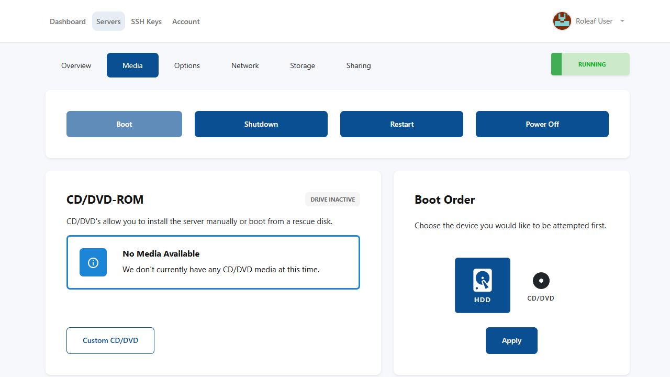Switch to the Overview tab
Viewport: 670px width, 377px height.
pos(76,65)
